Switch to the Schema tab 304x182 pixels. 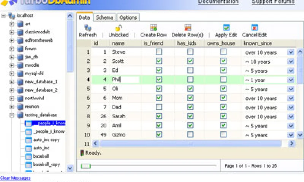click(104, 17)
